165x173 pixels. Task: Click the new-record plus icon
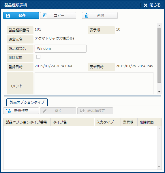click(x=8, y=111)
